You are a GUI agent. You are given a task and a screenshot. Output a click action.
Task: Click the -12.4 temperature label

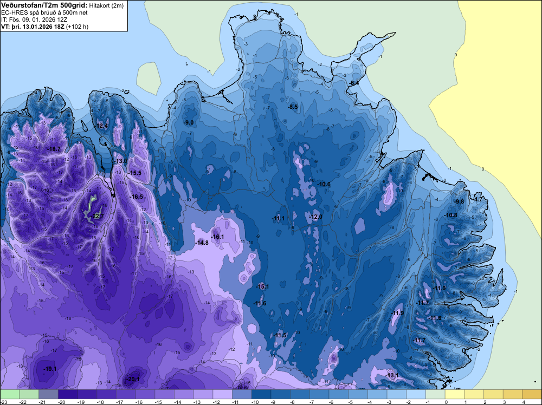click(101, 126)
